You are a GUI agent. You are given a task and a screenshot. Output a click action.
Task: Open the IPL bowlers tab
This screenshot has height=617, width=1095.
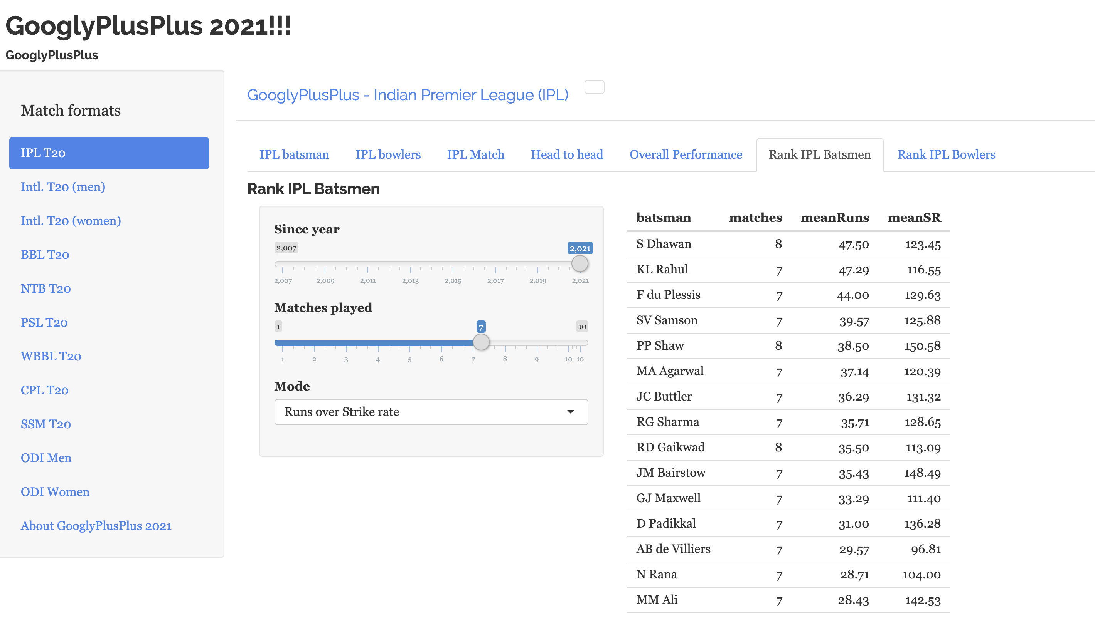tap(387, 154)
